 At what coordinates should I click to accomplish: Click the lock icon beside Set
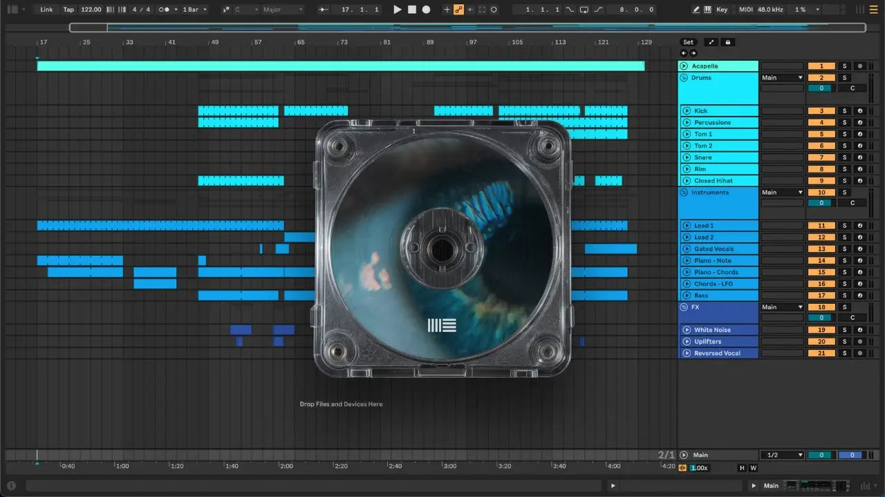pos(727,42)
